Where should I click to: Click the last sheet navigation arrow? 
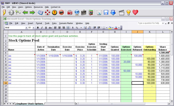13,104
